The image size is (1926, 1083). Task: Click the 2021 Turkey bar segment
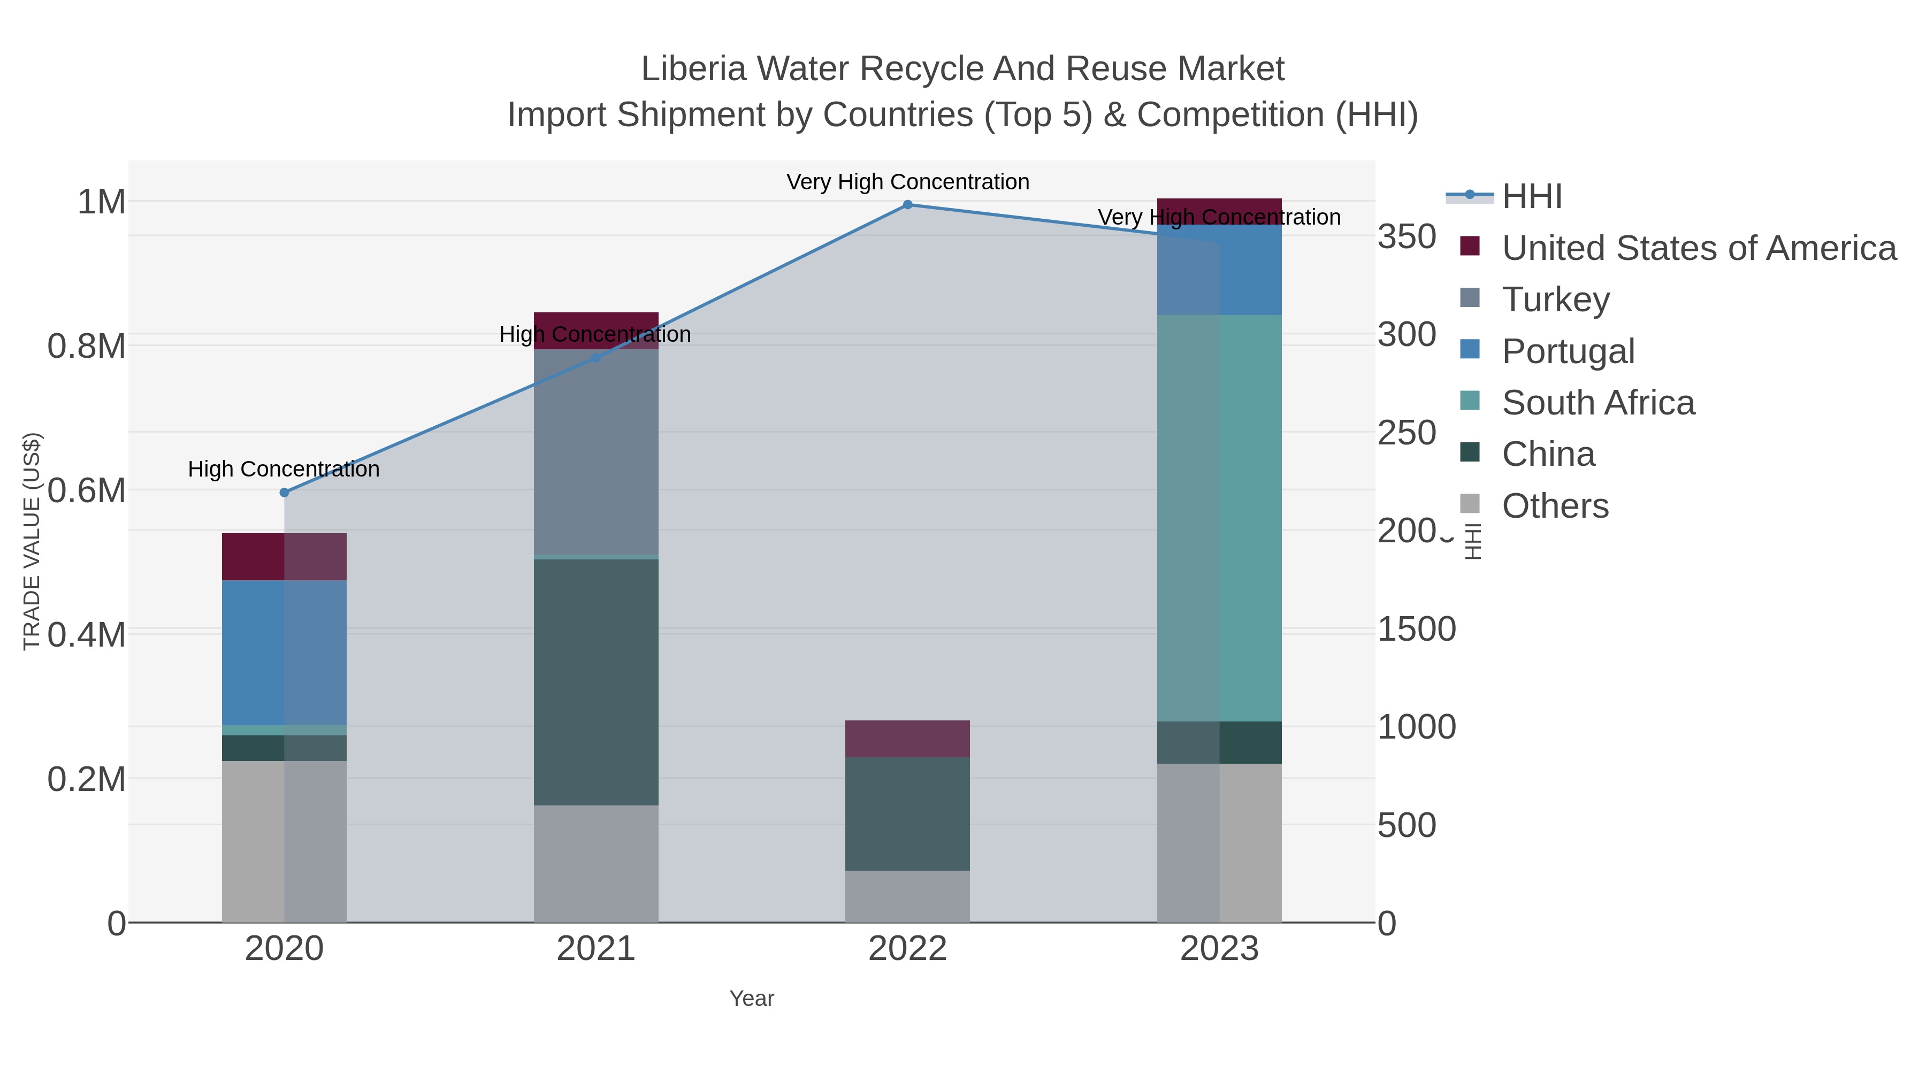(596, 451)
